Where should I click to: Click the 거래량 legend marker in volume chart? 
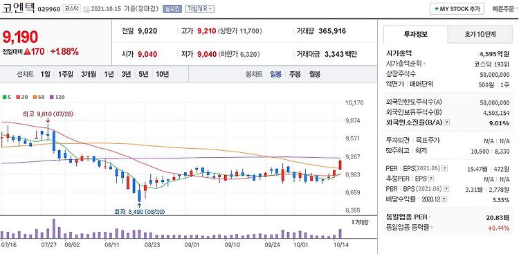353,222
